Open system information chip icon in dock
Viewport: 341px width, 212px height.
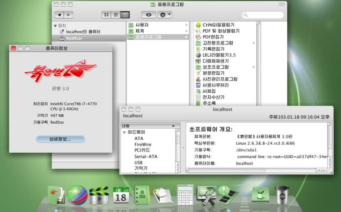pos(228,194)
